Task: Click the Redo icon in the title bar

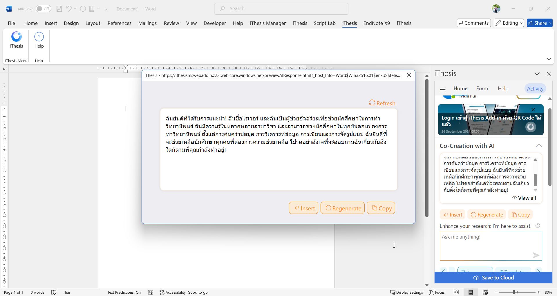Action: click(83, 9)
